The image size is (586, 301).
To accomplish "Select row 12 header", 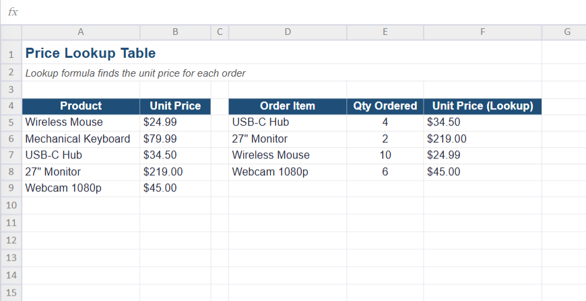I will pos(11,240).
